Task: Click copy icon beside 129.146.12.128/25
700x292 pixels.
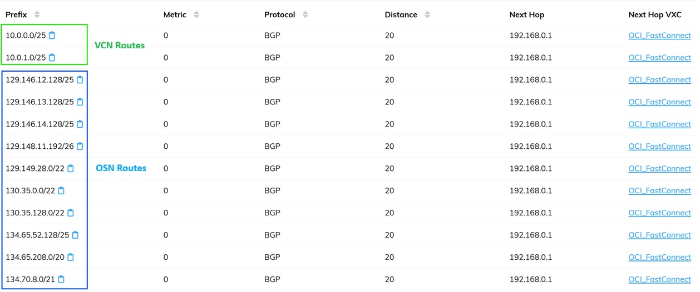Action: 80,80
